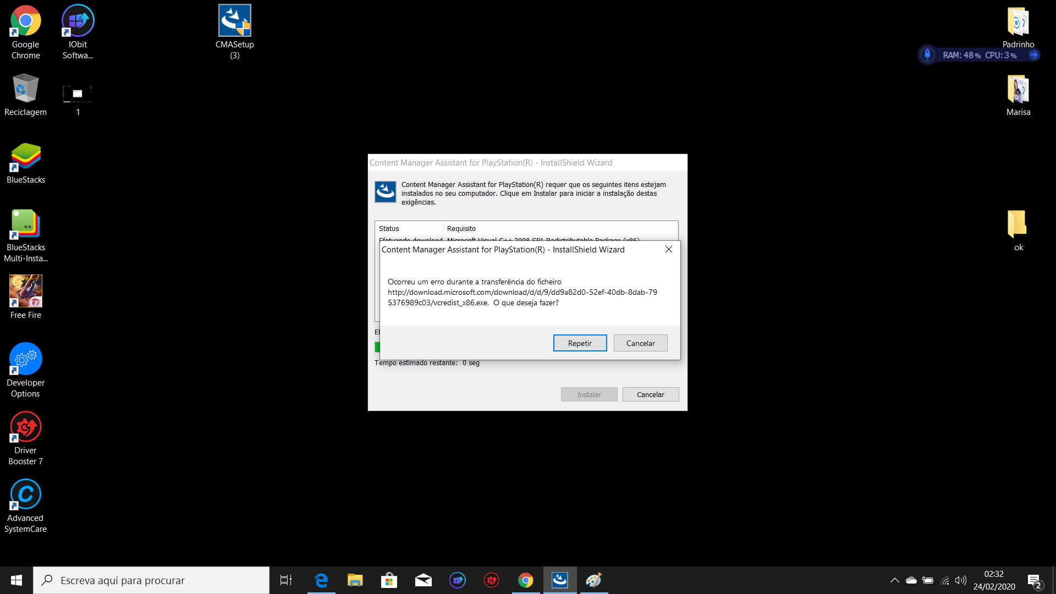Open Wi-Fi network tray icon

(945, 580)
